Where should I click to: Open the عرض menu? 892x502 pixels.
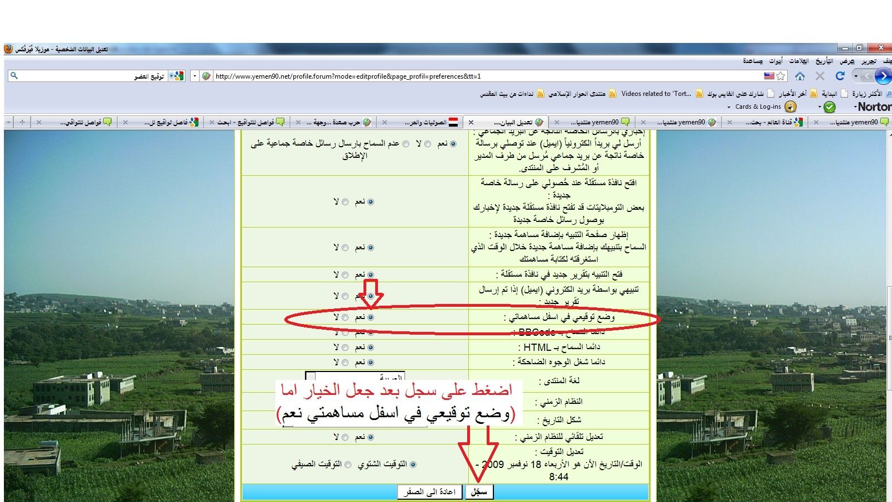(847, 61)
